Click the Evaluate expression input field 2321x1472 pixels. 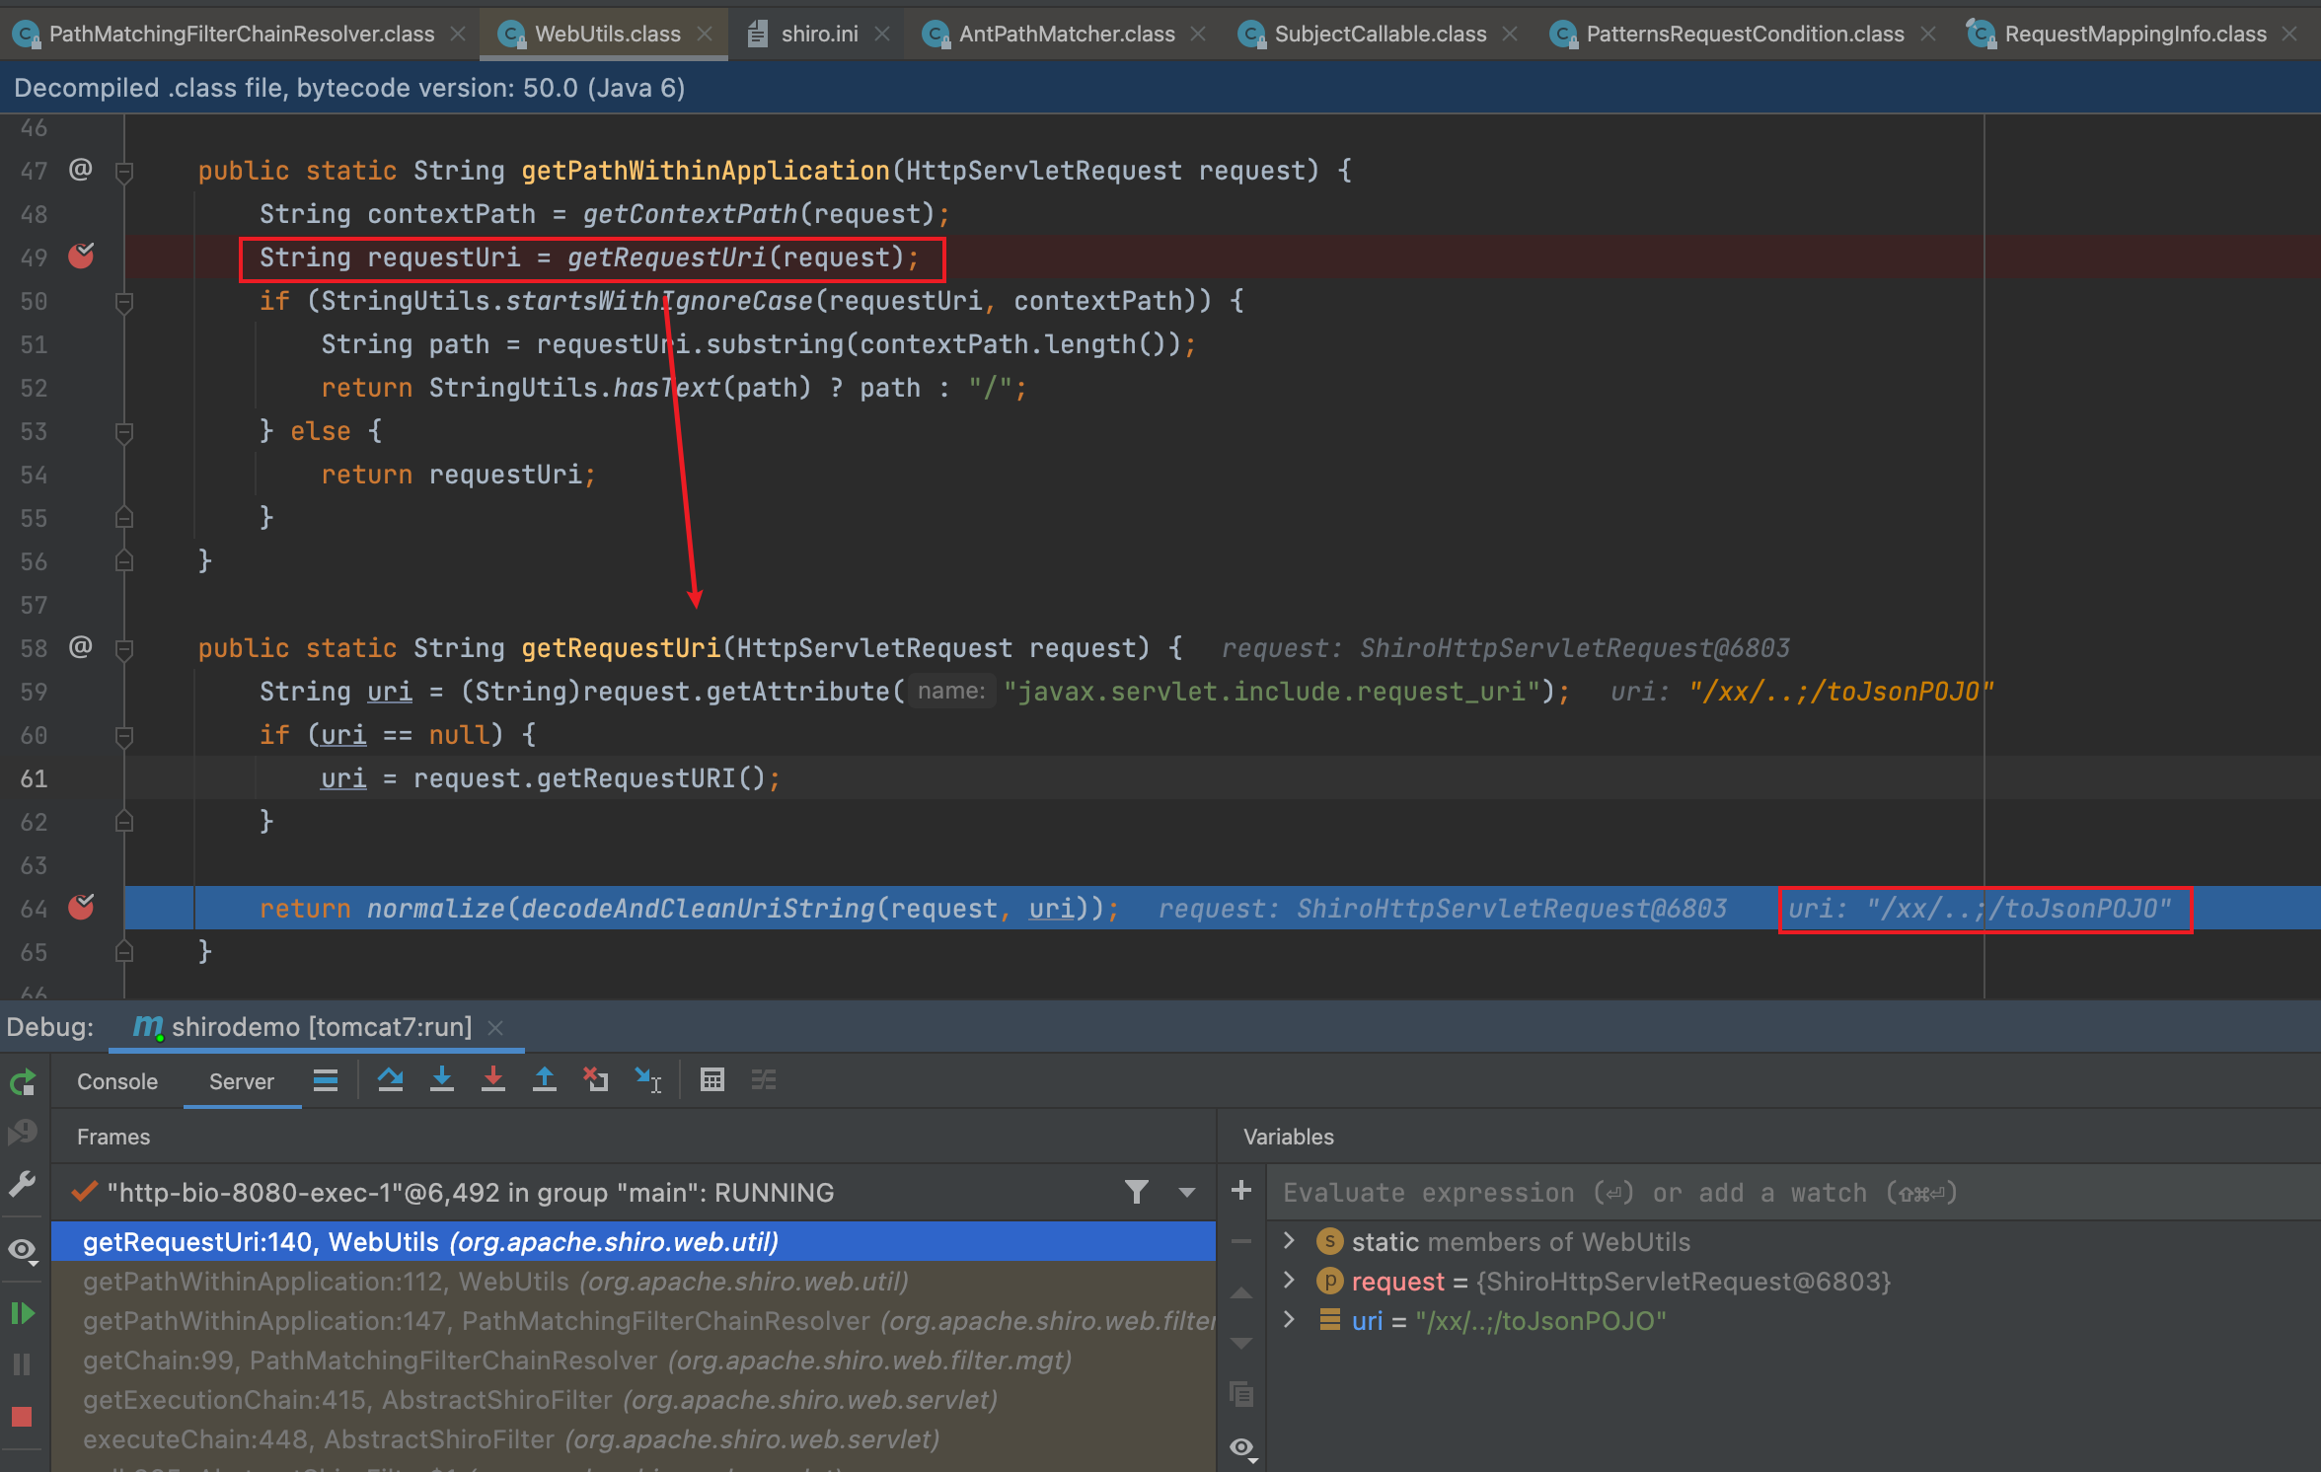1792,1193
